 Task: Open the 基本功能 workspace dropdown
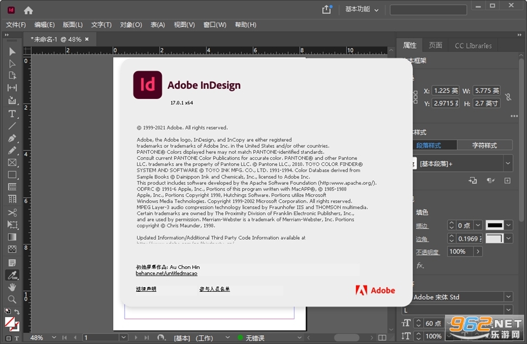362,9
